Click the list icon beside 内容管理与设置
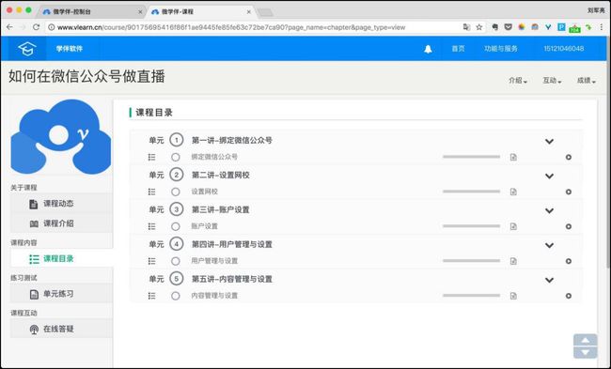This screenshot has height=369, width=611. pos(151,296)
